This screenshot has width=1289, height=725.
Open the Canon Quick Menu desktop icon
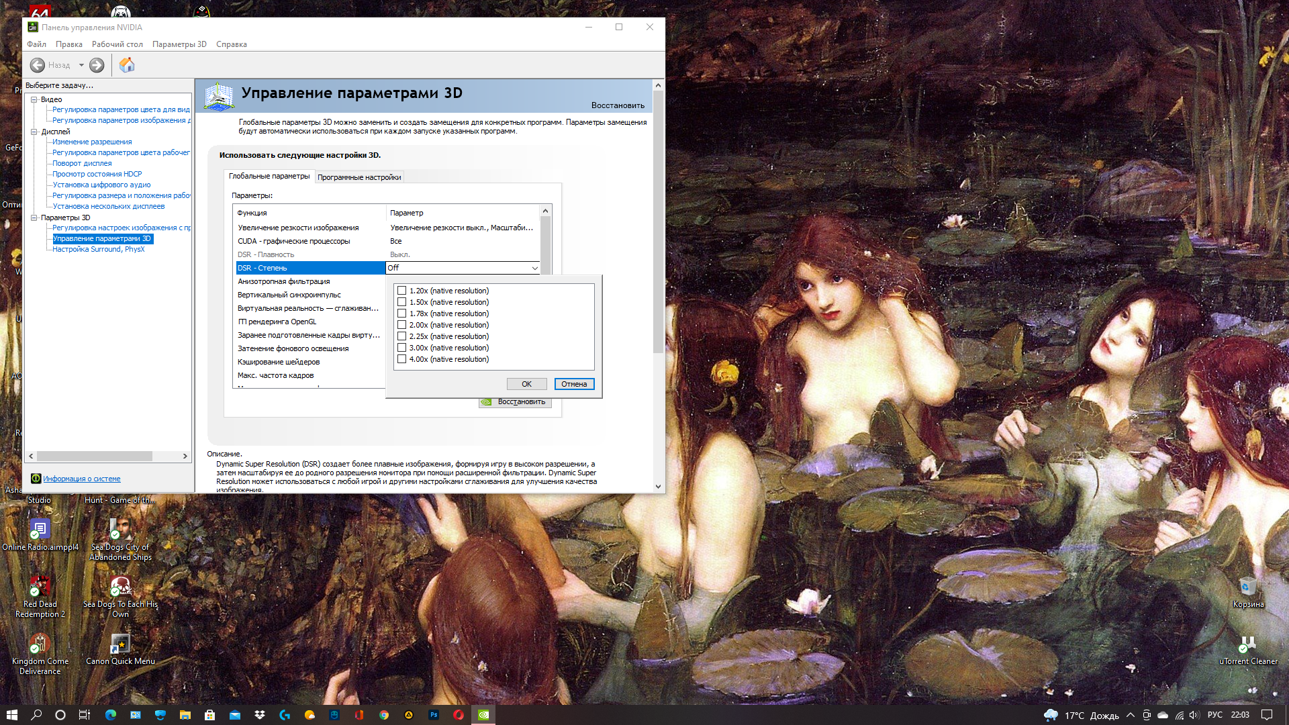pyautogui.click(x=120, y=642)
